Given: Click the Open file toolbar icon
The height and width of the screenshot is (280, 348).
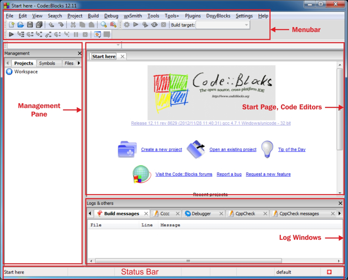Looking at the screenshot, I should click(20, 25).
